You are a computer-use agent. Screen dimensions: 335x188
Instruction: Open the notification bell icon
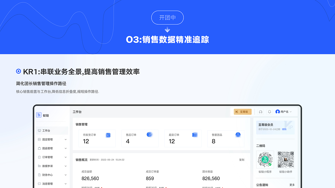click(x=269, y=112)
